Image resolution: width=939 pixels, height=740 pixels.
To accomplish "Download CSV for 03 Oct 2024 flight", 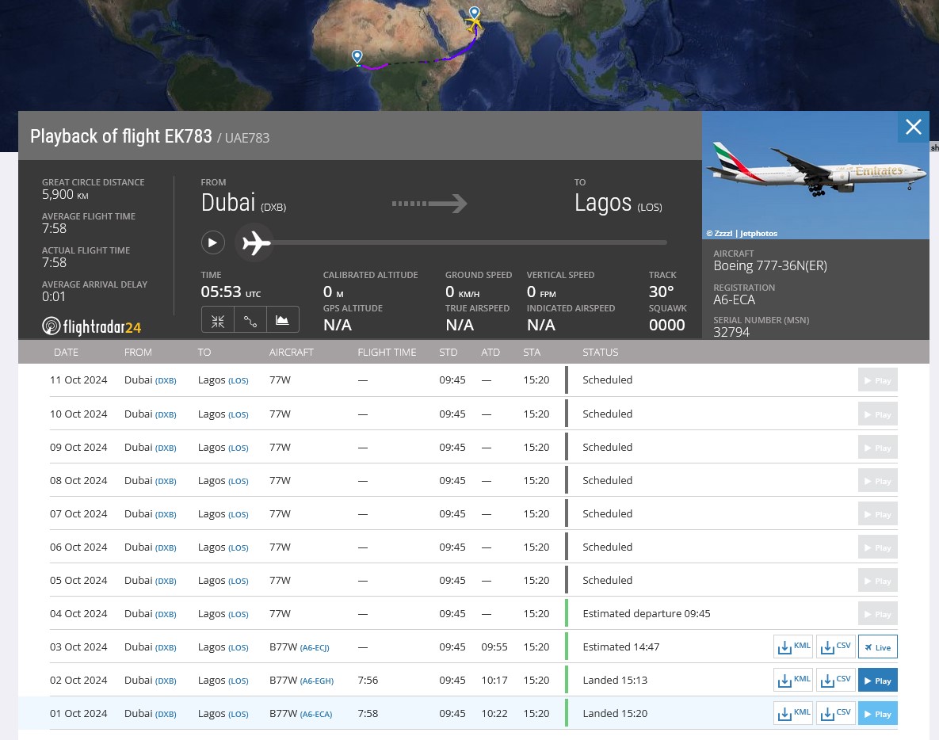I will click(x=835, y=647).
